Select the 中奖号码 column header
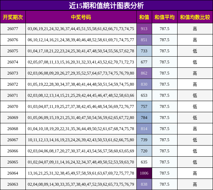This screenshot has width=213, height=190. [81, 17]
